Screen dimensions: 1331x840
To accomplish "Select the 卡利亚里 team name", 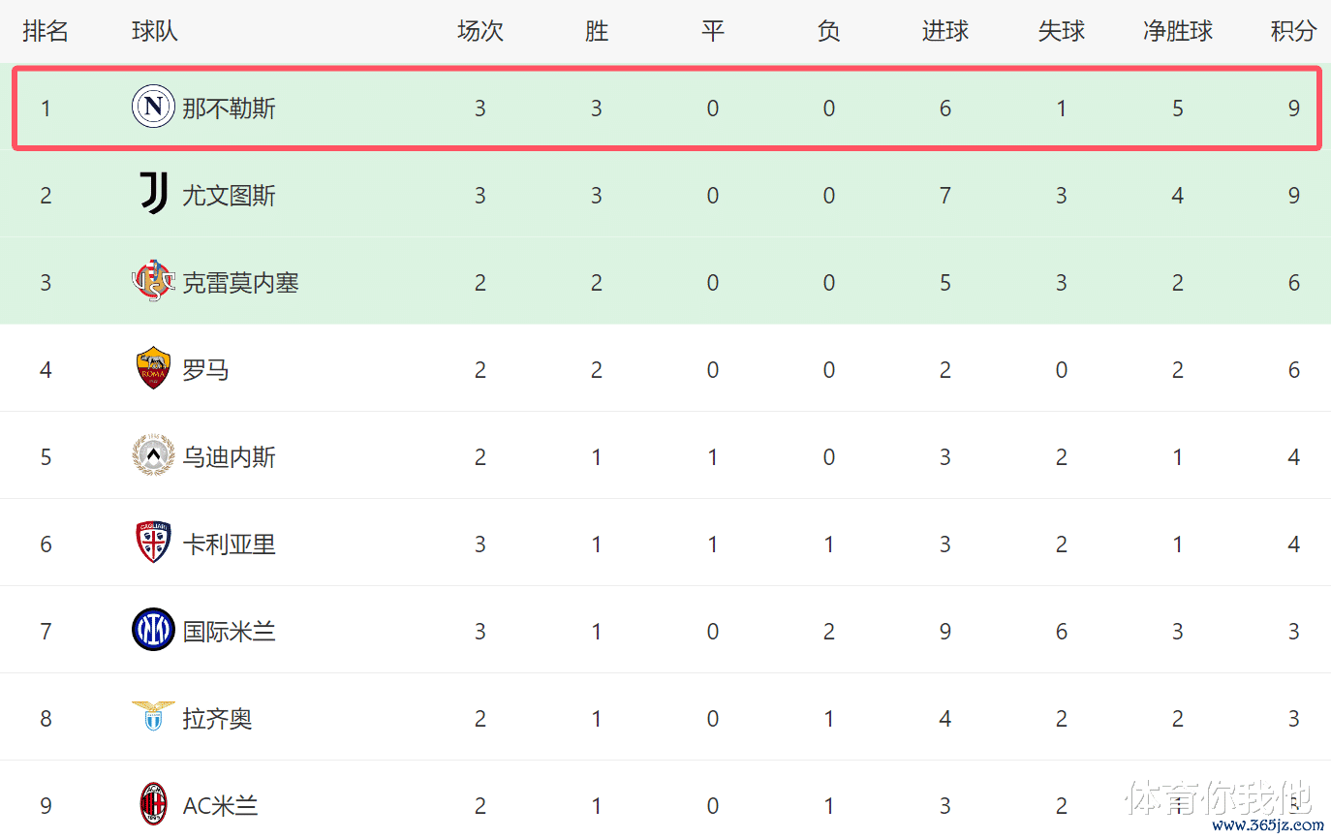I will [x=230, y=544].
